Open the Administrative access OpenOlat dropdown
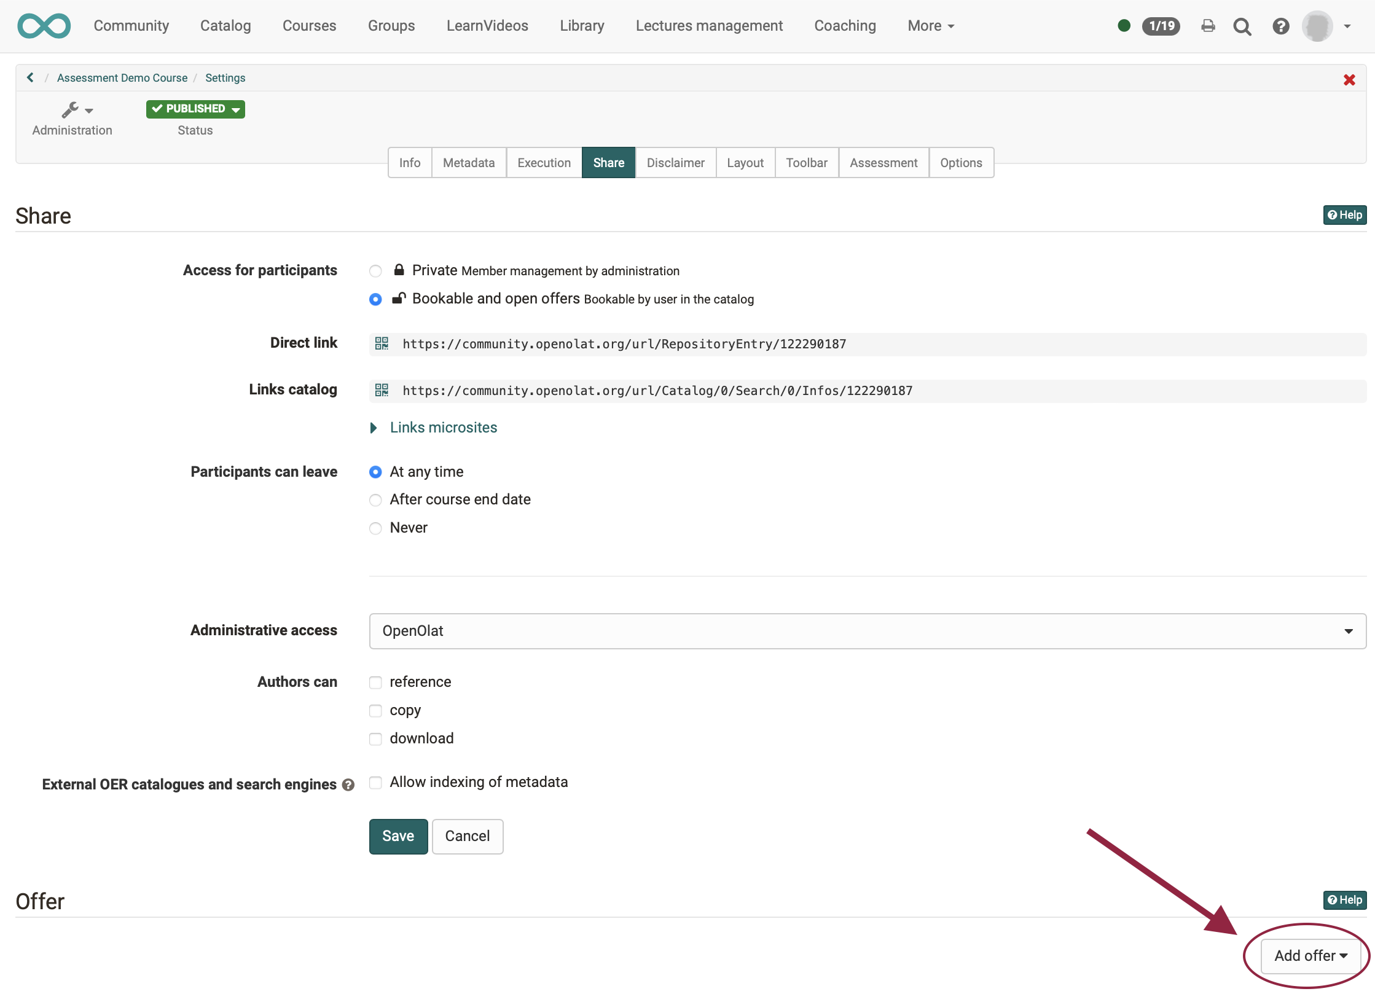 [x=867, y=631]
